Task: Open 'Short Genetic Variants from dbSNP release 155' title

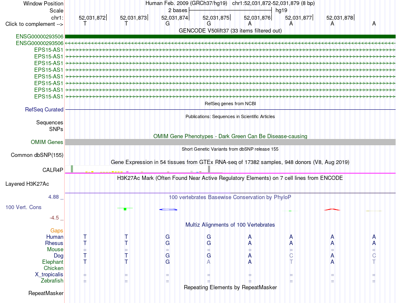Action: pyautogui.click(x=230, y=149)
